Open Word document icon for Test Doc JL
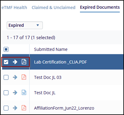The height and width of the screenshot is (115, 124). click(24, 92)
